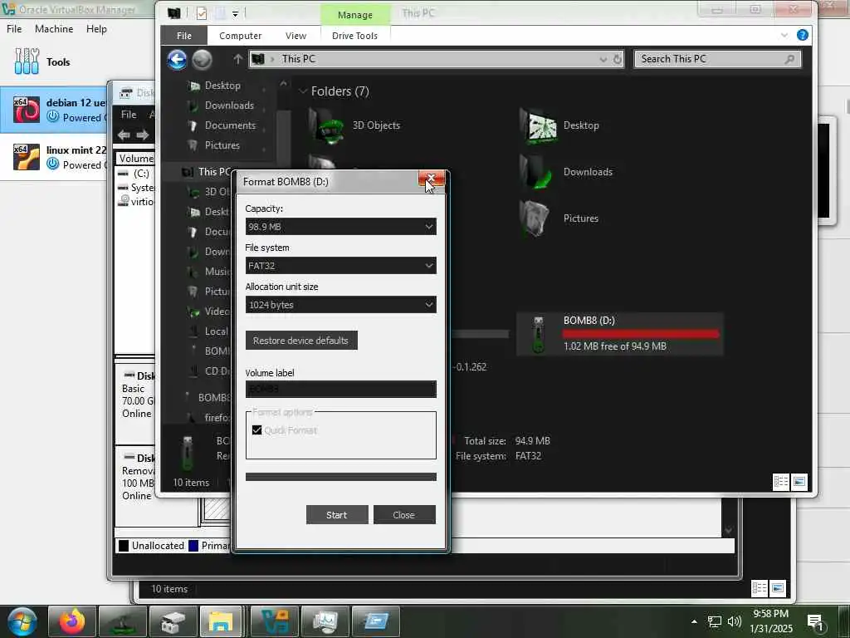Open the notification center icon
Screen dimensions: 850x638
[x=815, y=622]
